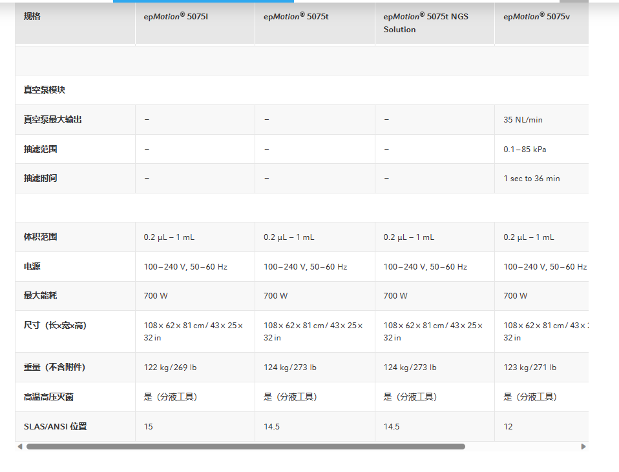Click the 最大能耗 row label

40,295
